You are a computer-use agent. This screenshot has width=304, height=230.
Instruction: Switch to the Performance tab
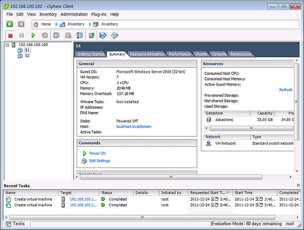(x=180, y=54)
